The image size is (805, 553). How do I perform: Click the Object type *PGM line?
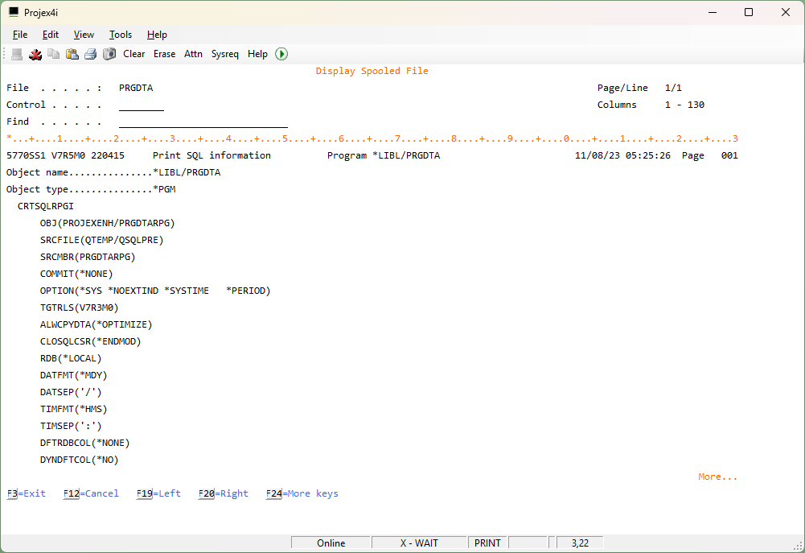[x=91, y=190]
